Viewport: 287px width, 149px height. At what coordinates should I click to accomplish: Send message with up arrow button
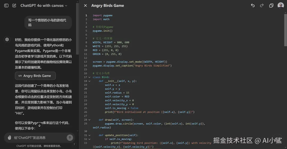pos(70,138)
